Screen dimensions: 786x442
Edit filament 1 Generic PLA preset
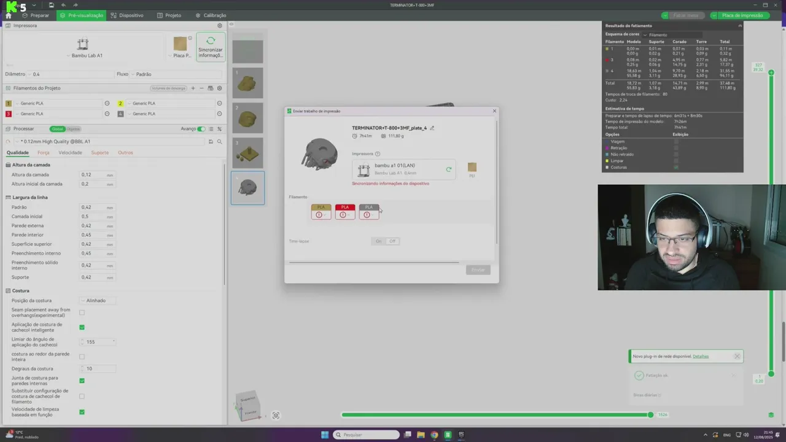pyautogui.click(x=107, y=103)
